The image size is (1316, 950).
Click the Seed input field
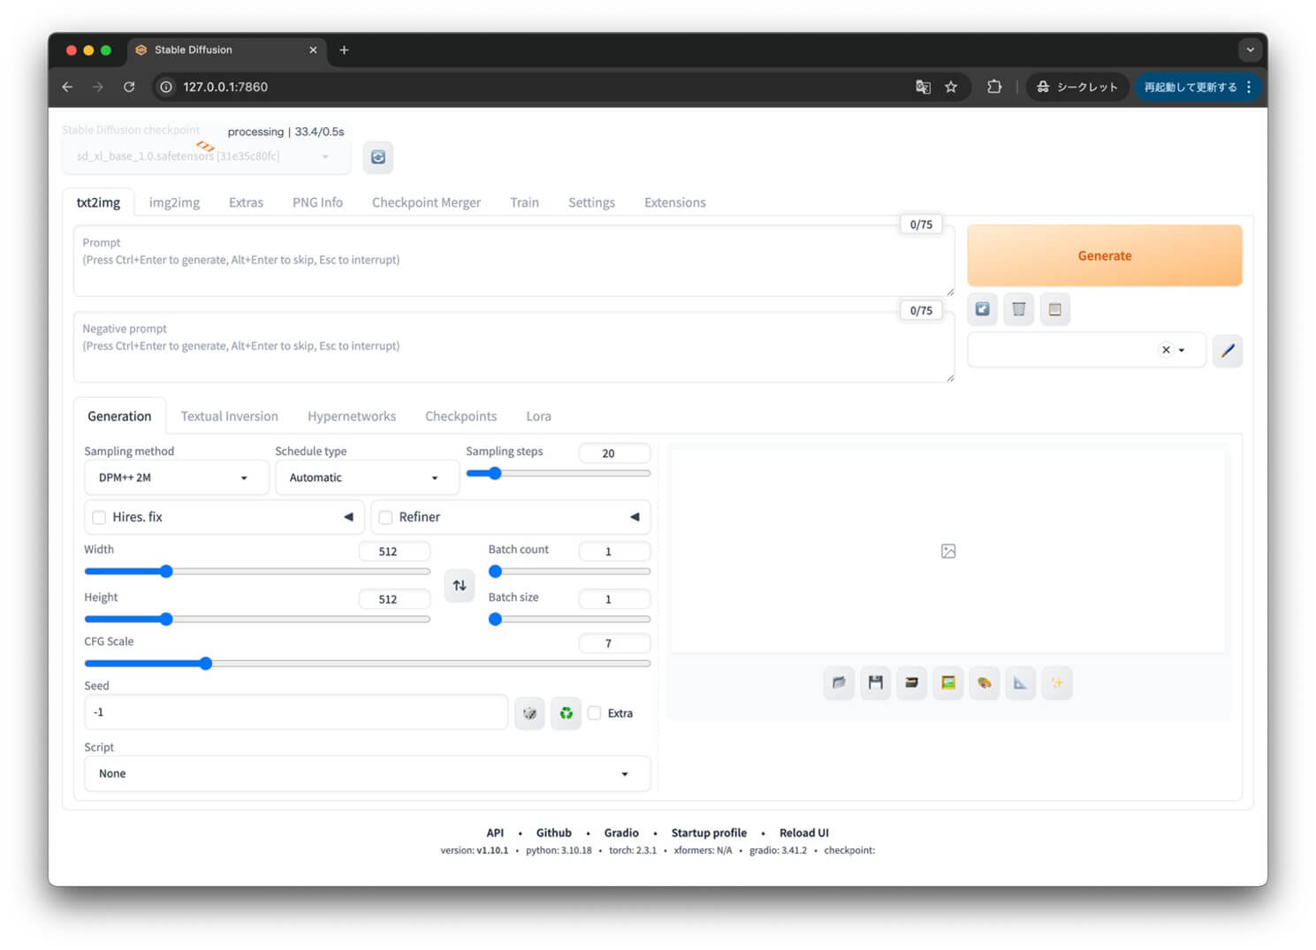click(x=296, y=713)
